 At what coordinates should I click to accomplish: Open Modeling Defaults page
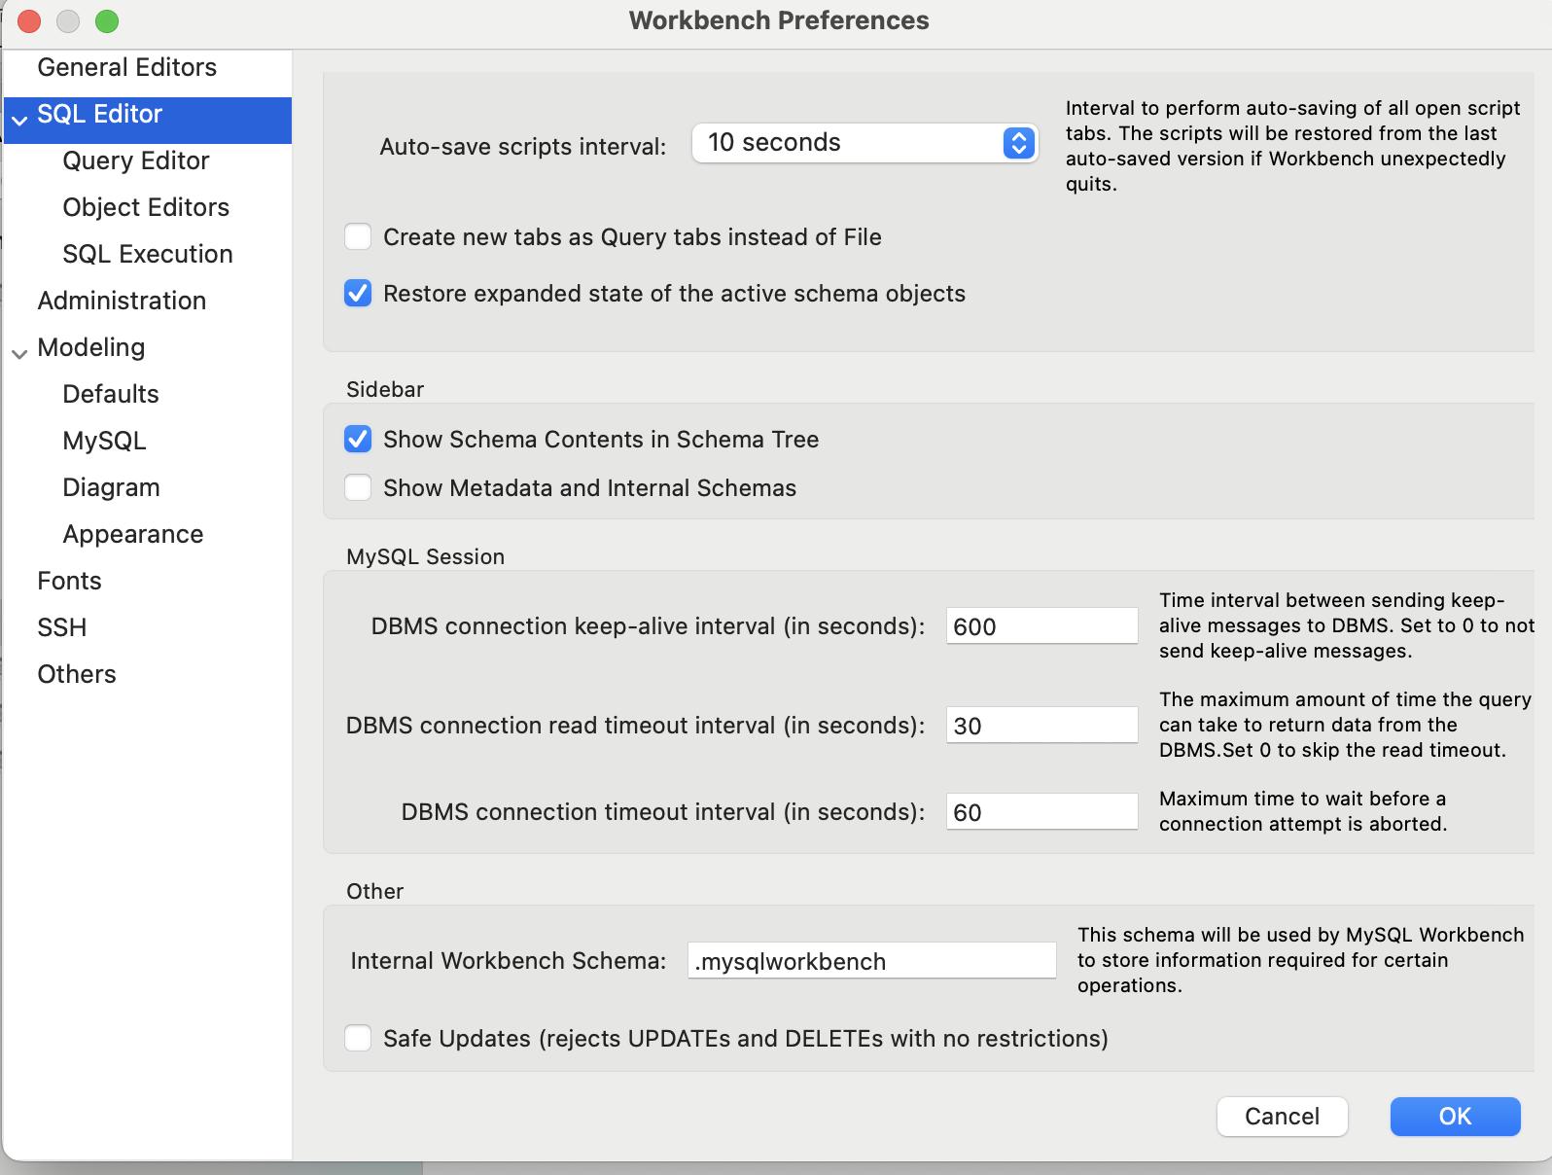click(x=111, y=394)
